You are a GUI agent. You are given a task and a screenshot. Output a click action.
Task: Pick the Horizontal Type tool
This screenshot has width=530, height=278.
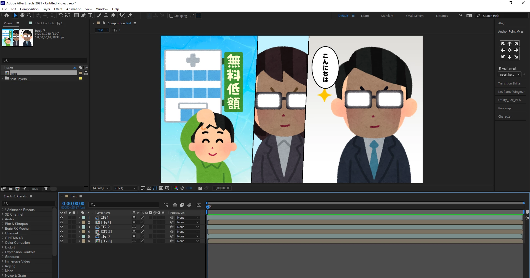point(90,15)
